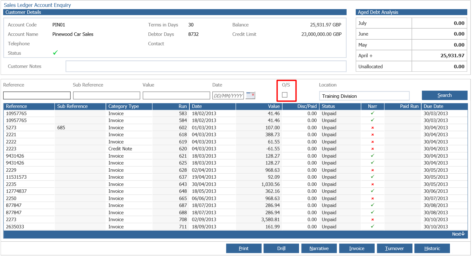
Task: Click the Historic button
Action: (x=432, y=248)
